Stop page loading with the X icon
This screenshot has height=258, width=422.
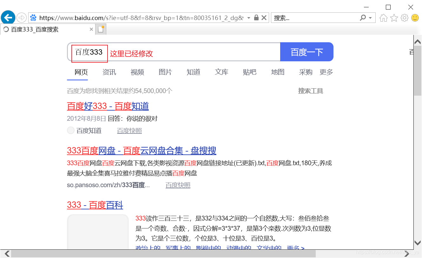click(264, 18)
